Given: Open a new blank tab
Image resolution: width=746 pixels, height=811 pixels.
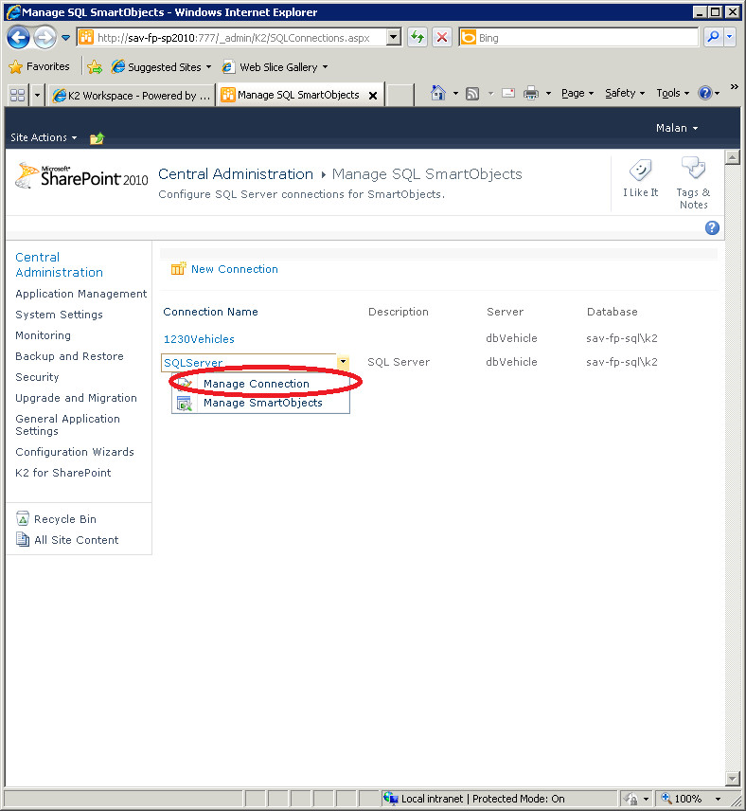Looking at the screenshot, I should point(400,95).
